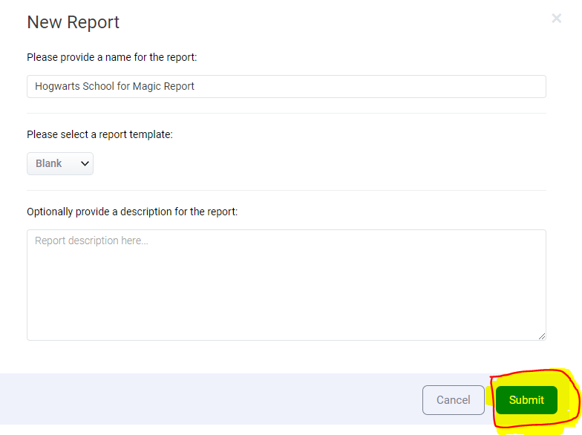Screen dimensions: 582x435
Task: Click the 'Hogwarts School for Magic Report' text
Action: (114, 86)
